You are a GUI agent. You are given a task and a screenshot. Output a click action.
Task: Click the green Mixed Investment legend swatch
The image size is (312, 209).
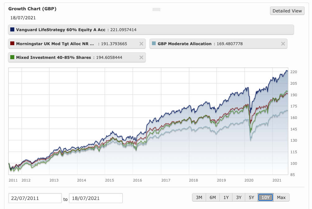click(13, 57)
